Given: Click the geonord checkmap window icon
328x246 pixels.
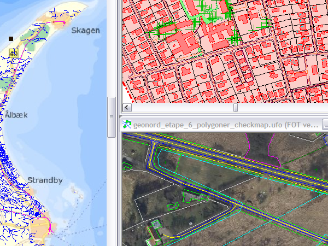Looking at the screenshot, I should point(126,124).
